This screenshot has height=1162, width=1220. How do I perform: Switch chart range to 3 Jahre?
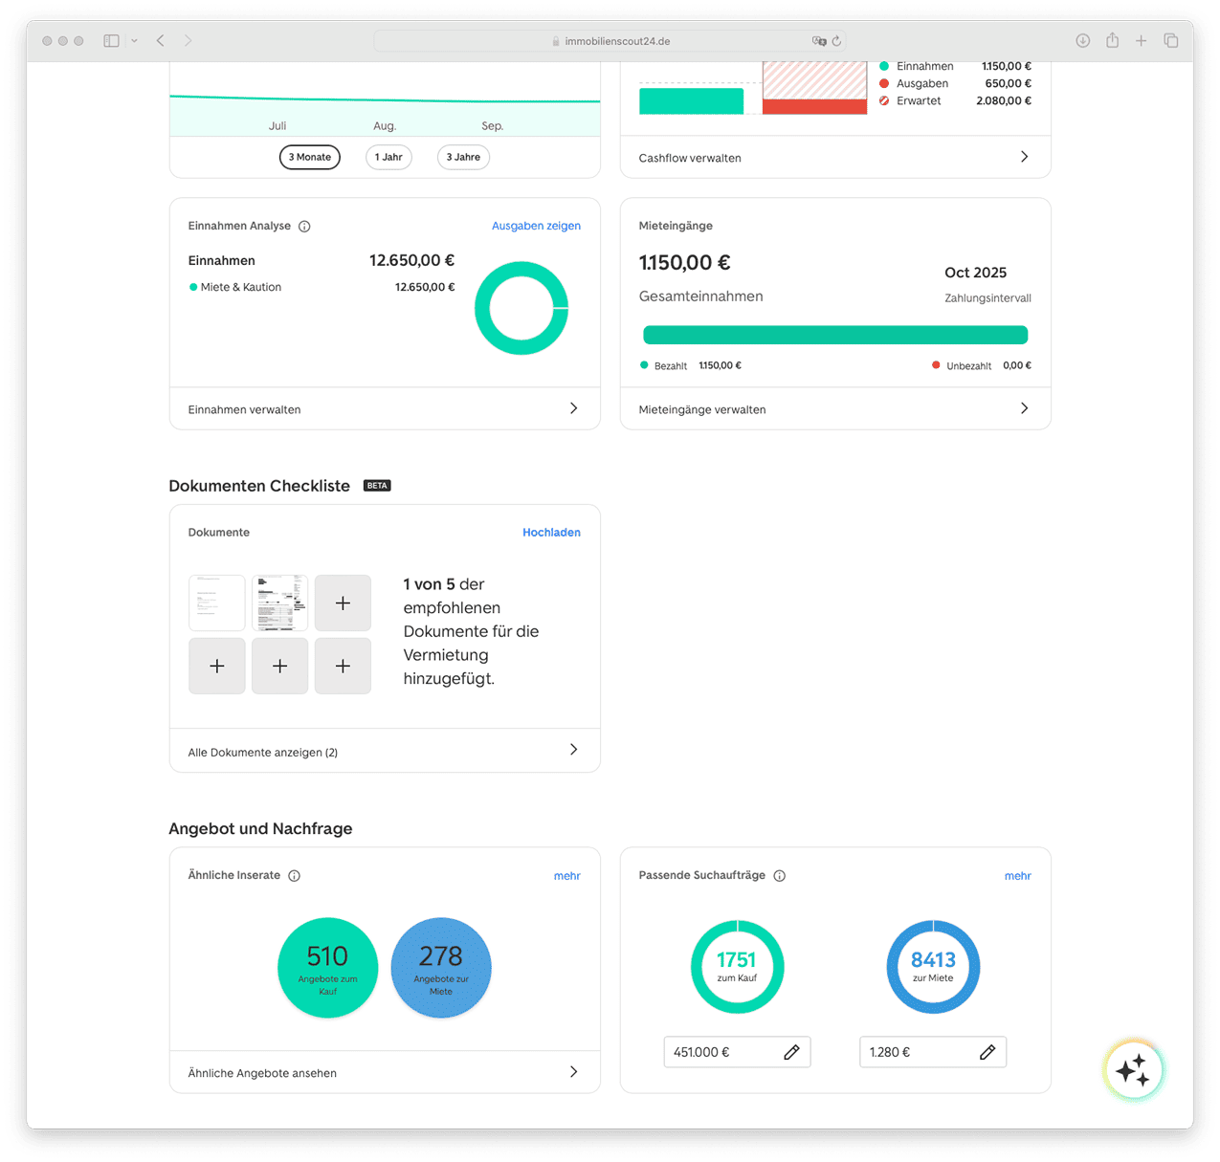point(463,157)
